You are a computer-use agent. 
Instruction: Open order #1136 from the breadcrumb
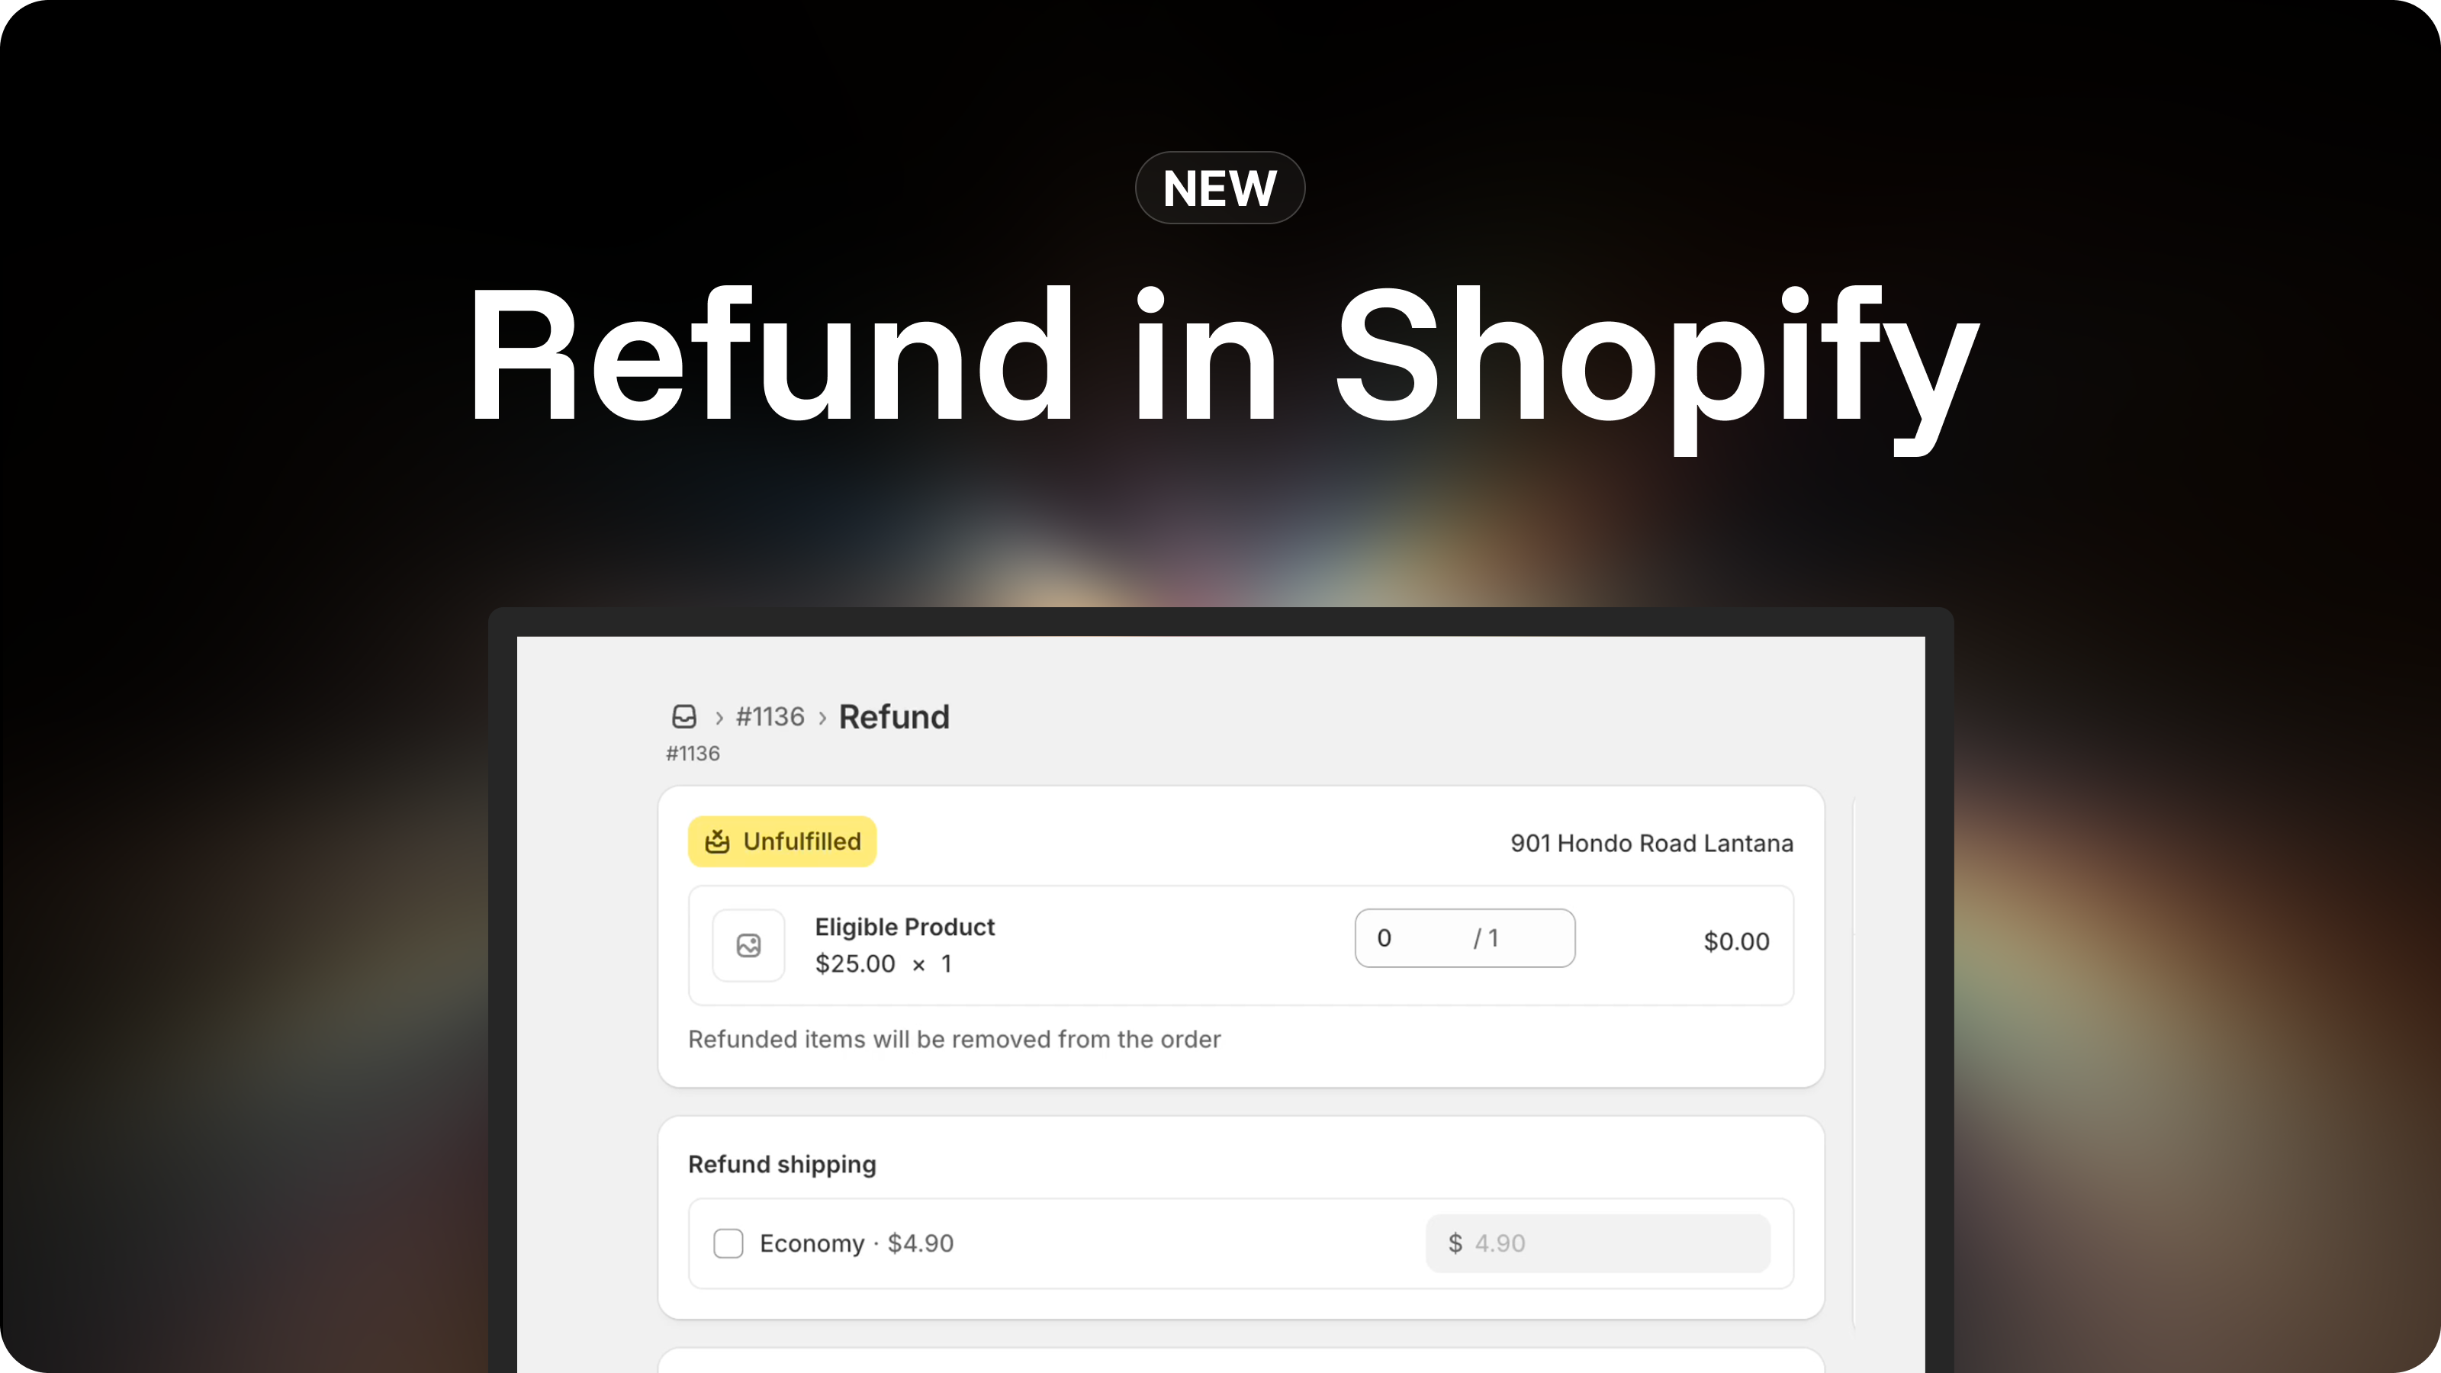click(770, 716)
